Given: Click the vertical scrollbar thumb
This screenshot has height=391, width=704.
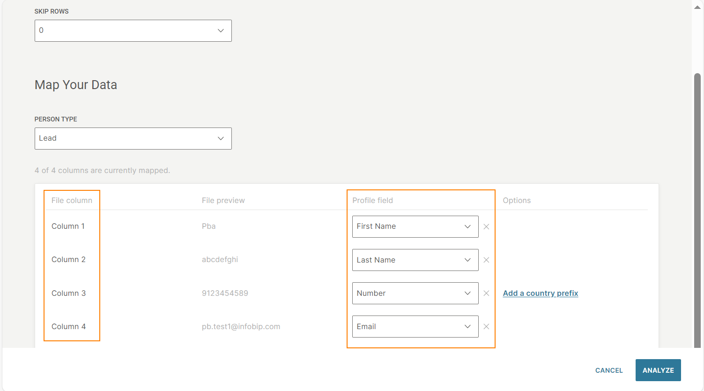Looking at the screenshot, I should 697,211.
